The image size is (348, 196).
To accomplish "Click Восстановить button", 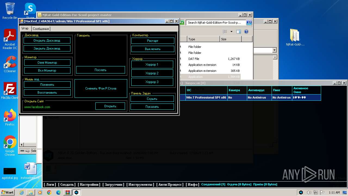I will 47,93.
